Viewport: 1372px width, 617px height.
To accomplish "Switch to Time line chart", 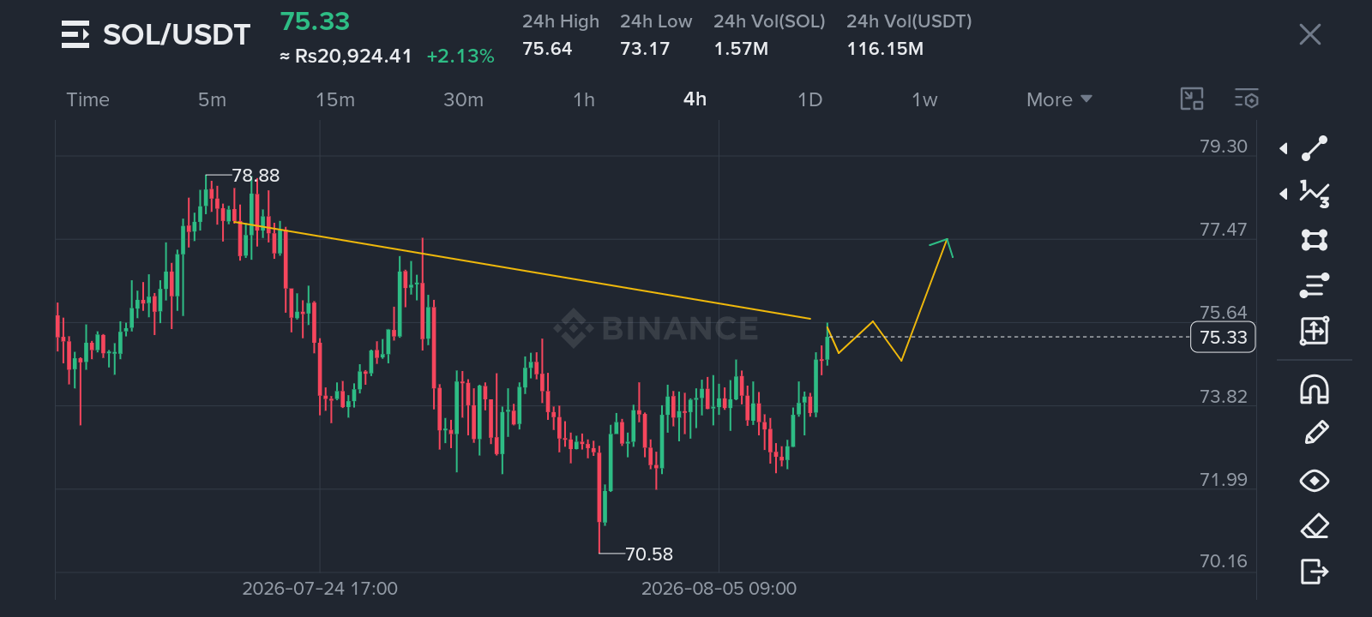I will point(88,99).
